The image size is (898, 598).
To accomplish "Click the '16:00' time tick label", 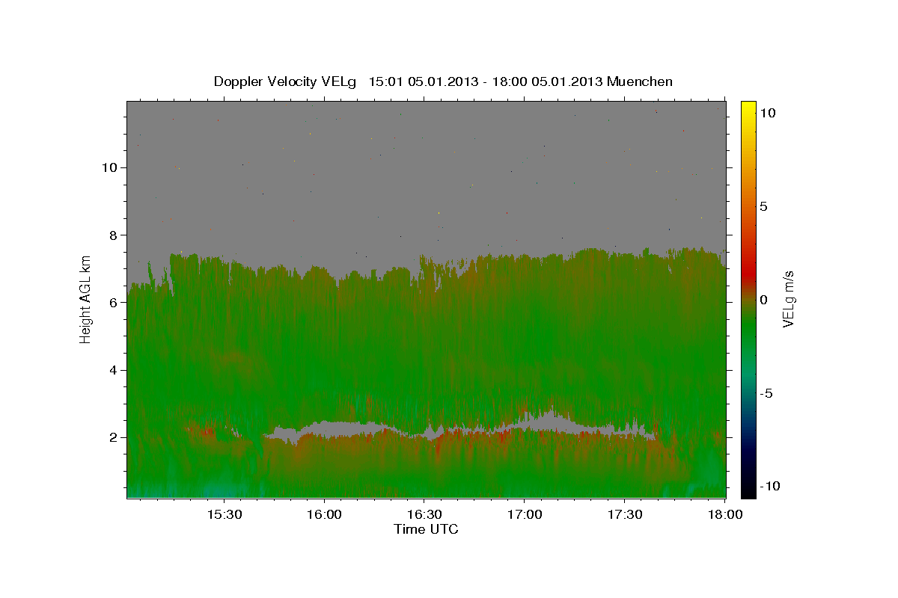I will tap(324, 515).
